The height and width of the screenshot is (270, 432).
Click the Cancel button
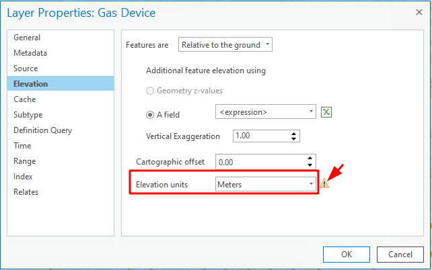click(400, 255)
